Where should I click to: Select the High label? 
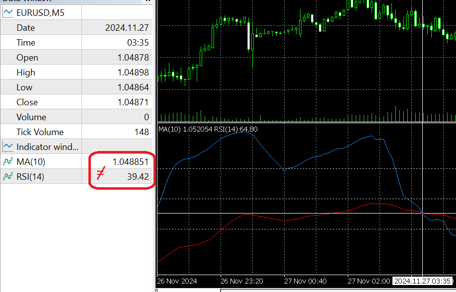(26, 73)
